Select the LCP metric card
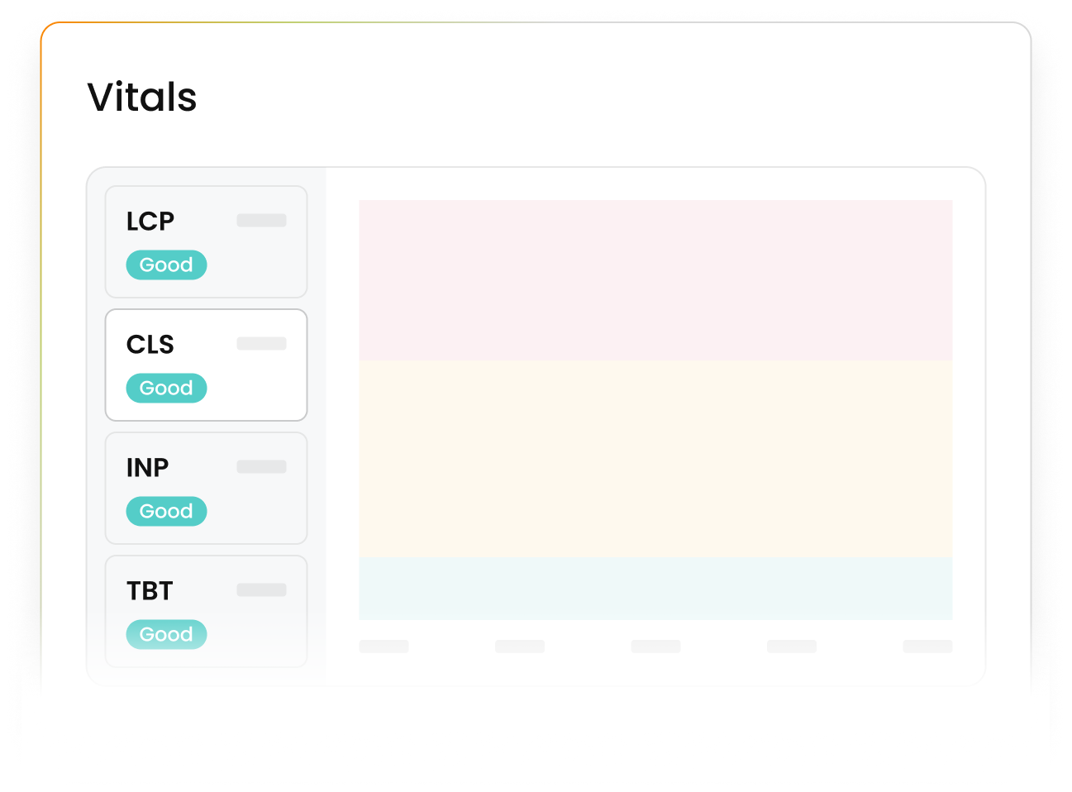This screenshot has width=1072, height=792. tap(205, 241)
